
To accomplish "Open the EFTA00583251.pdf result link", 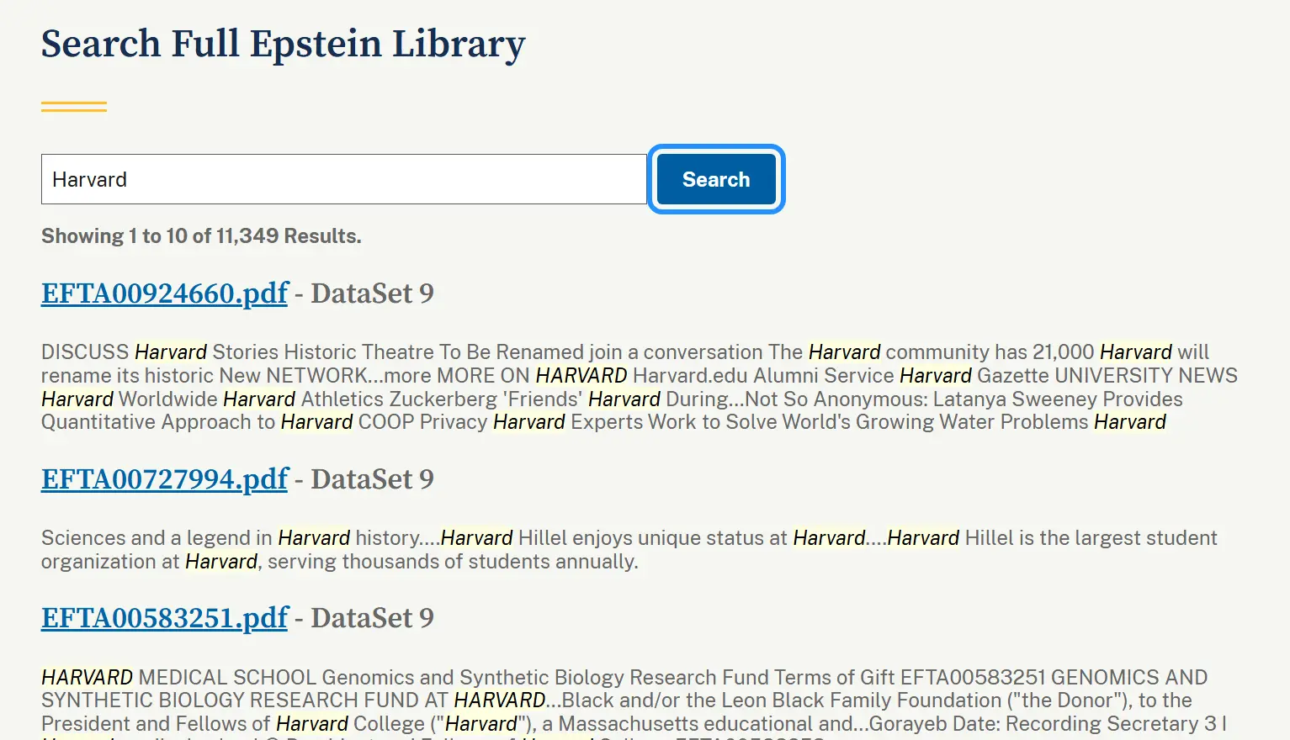I will point(165,618).
